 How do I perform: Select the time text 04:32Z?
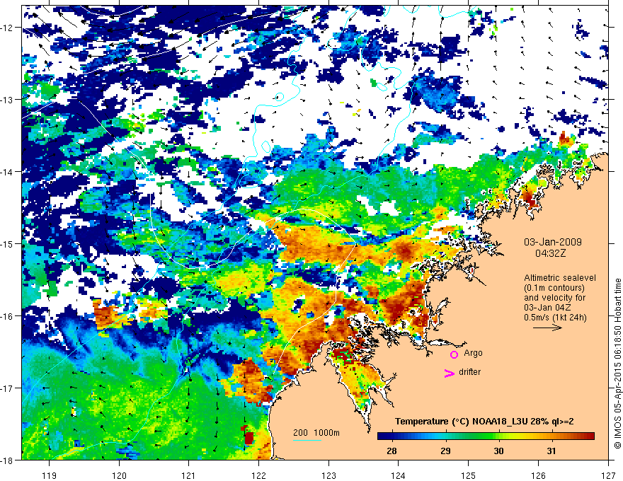click(x=550, y=253)
